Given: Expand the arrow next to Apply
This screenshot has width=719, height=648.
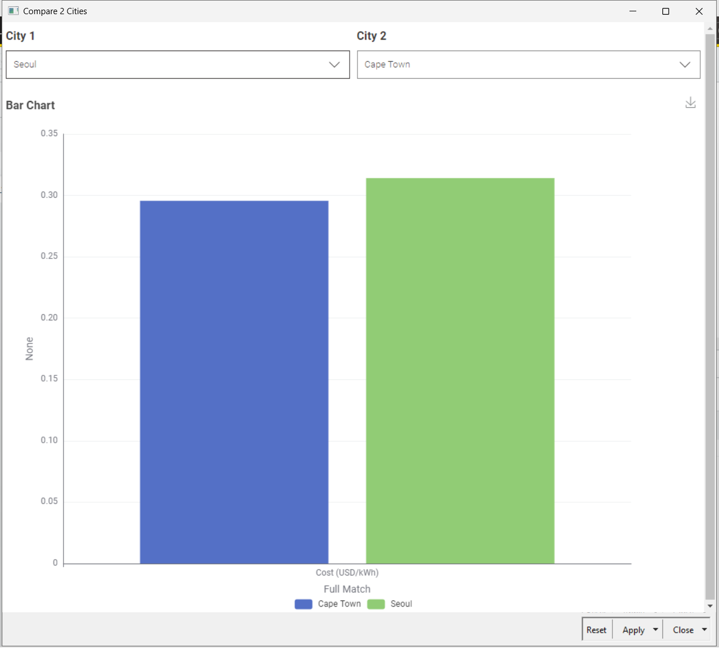Looking at the screenshot, I should [656, 630].
